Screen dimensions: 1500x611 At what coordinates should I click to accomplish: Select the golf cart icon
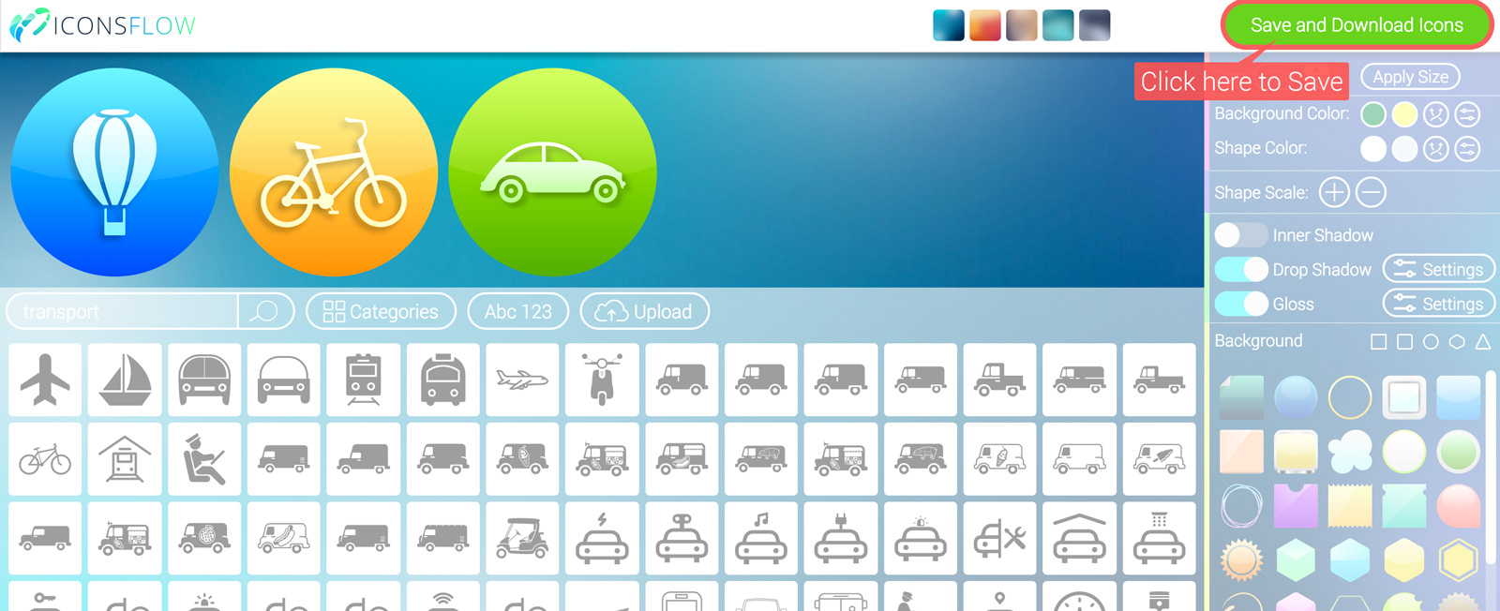pyautogui.click(x=522, y=539)
